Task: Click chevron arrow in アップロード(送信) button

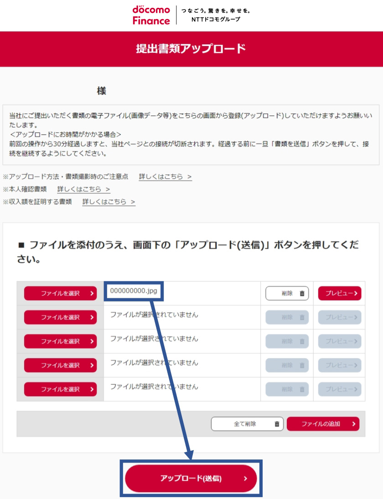Action: 245,478
